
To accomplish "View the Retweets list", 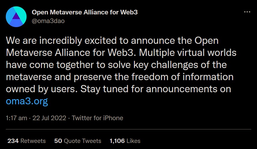I will (x=27, y=141).
